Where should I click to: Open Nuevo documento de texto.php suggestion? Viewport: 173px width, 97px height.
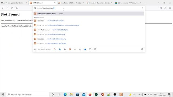89,25
